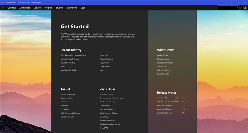Click the search magnifier icon

point(237,7)
